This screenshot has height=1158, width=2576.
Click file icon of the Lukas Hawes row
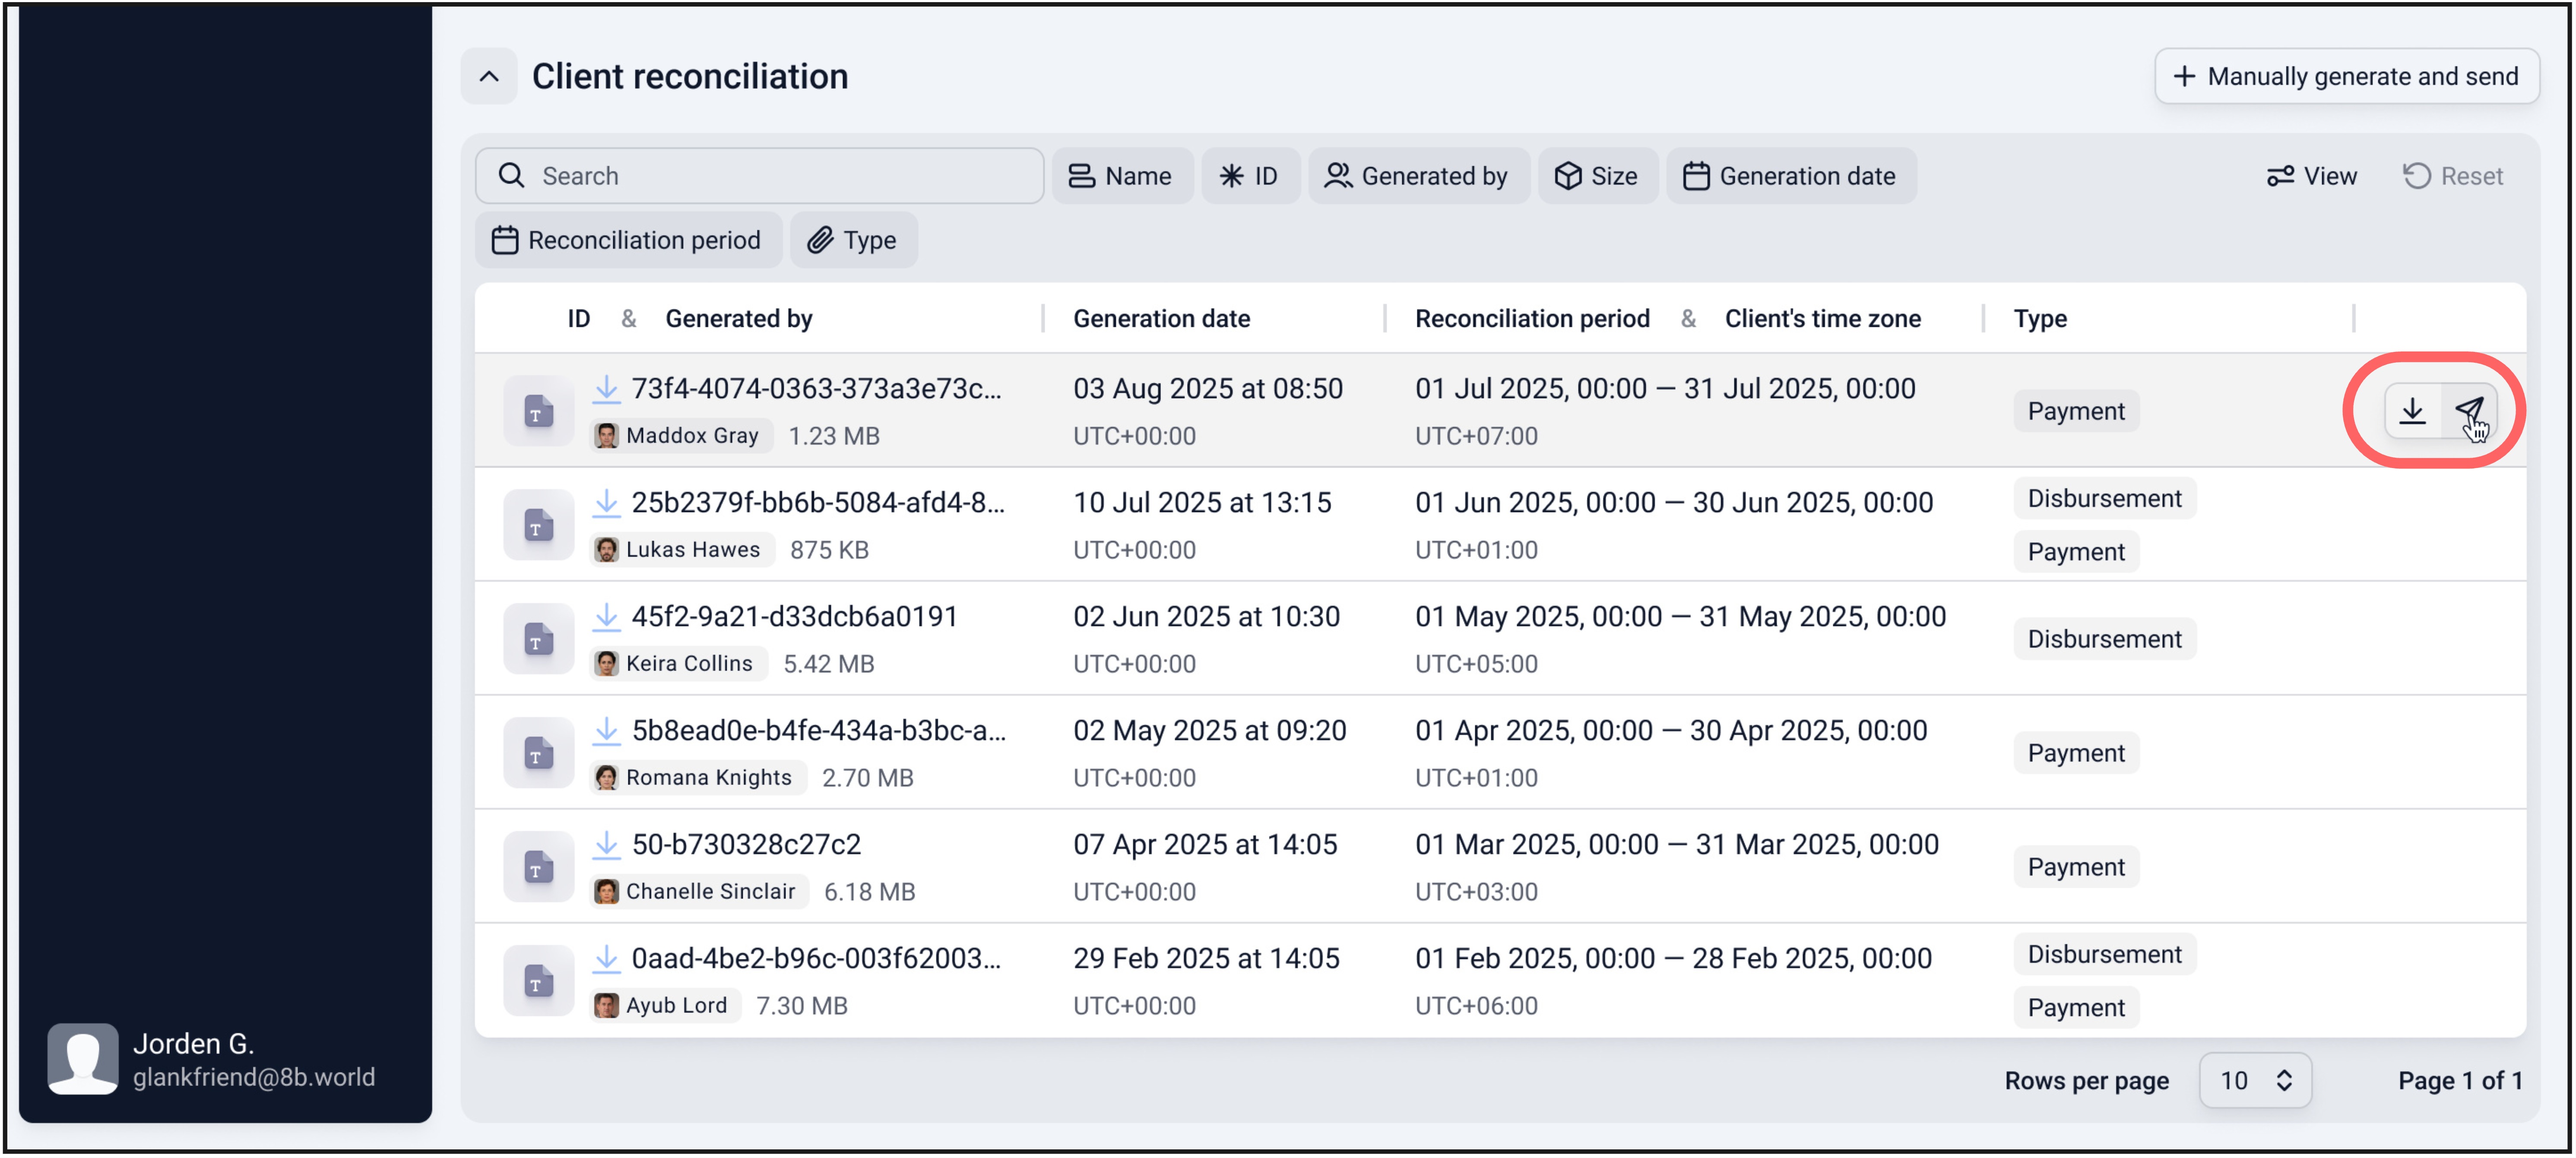(x=538, y=525)
